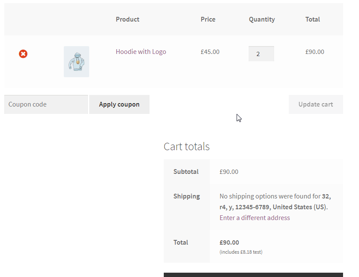Click the Cart totals heading
The width and height of the screenshot is (359, 277).
coord(187,146)
